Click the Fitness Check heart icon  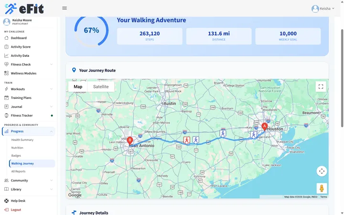coord(6,64)
